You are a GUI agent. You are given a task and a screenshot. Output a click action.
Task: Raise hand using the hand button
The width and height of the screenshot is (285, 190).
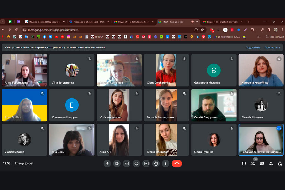pyautogui.click(x=156, y=163)
